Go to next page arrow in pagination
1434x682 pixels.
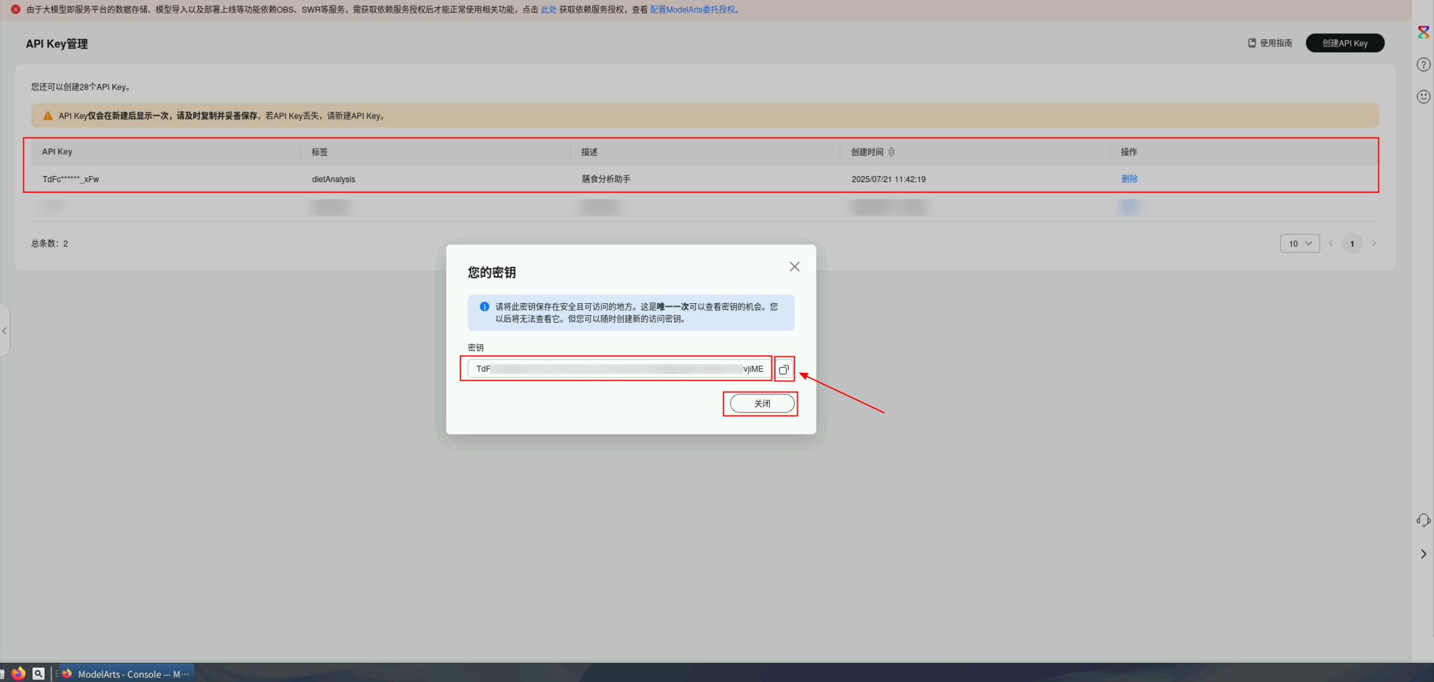point(1373,243)
